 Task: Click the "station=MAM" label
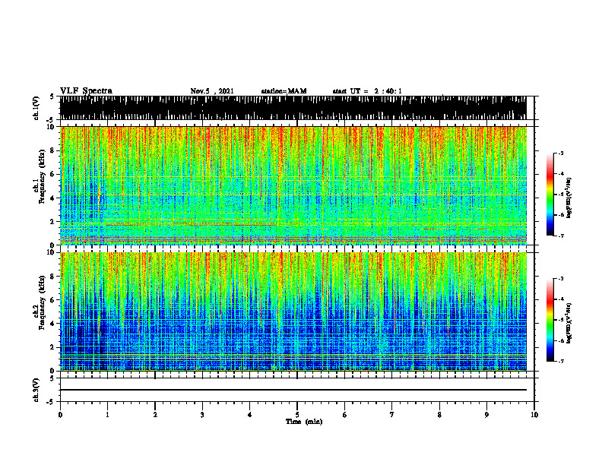(284, 91)
